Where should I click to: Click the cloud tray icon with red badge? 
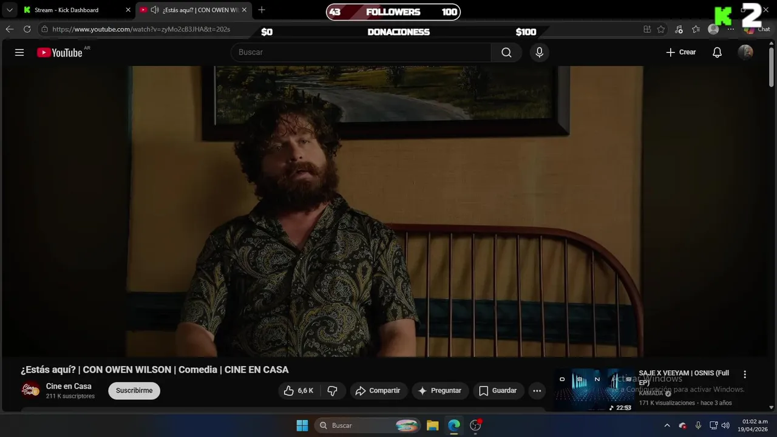pos(683,425)
